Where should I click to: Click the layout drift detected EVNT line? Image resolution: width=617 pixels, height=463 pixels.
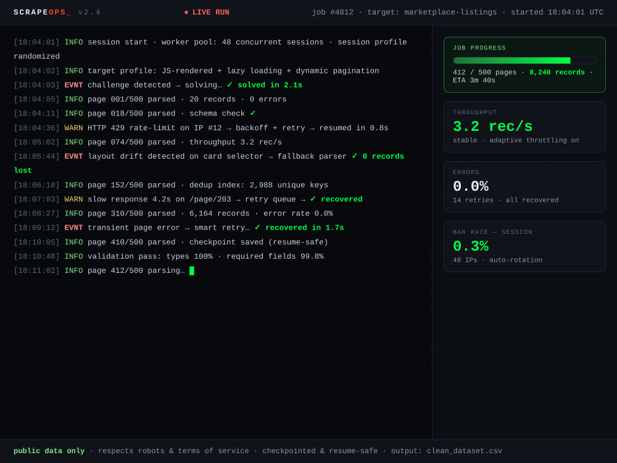click(x=209, y=164)
